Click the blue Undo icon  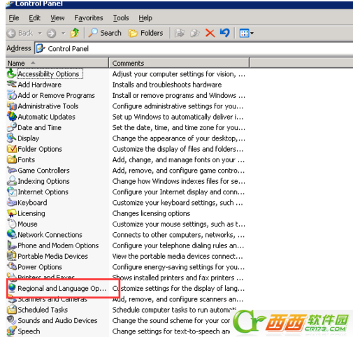point(225,33)
